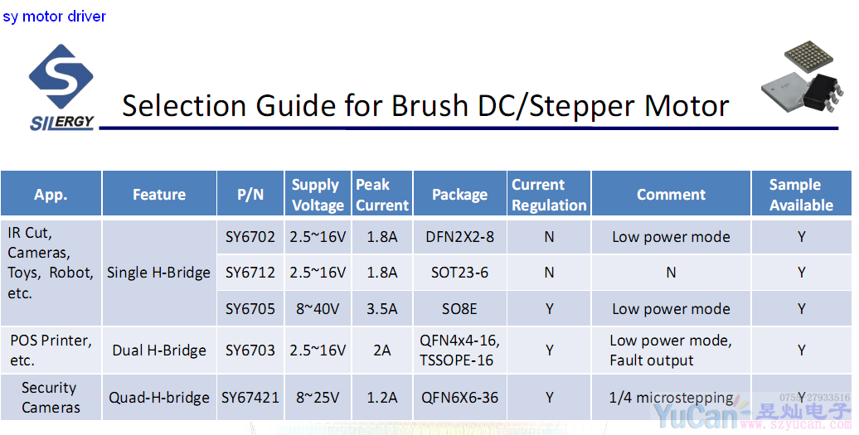
Task: Click the "Sample Available" column header
Action: (801, 195)
